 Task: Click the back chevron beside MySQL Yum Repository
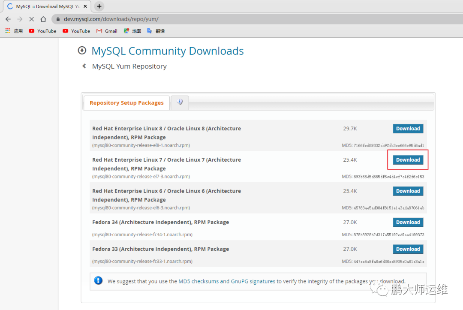click(84, 66)
